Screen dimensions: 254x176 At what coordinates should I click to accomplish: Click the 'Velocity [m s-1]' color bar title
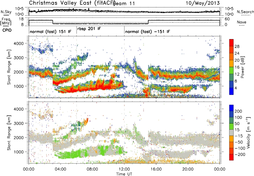pos(248,132)
